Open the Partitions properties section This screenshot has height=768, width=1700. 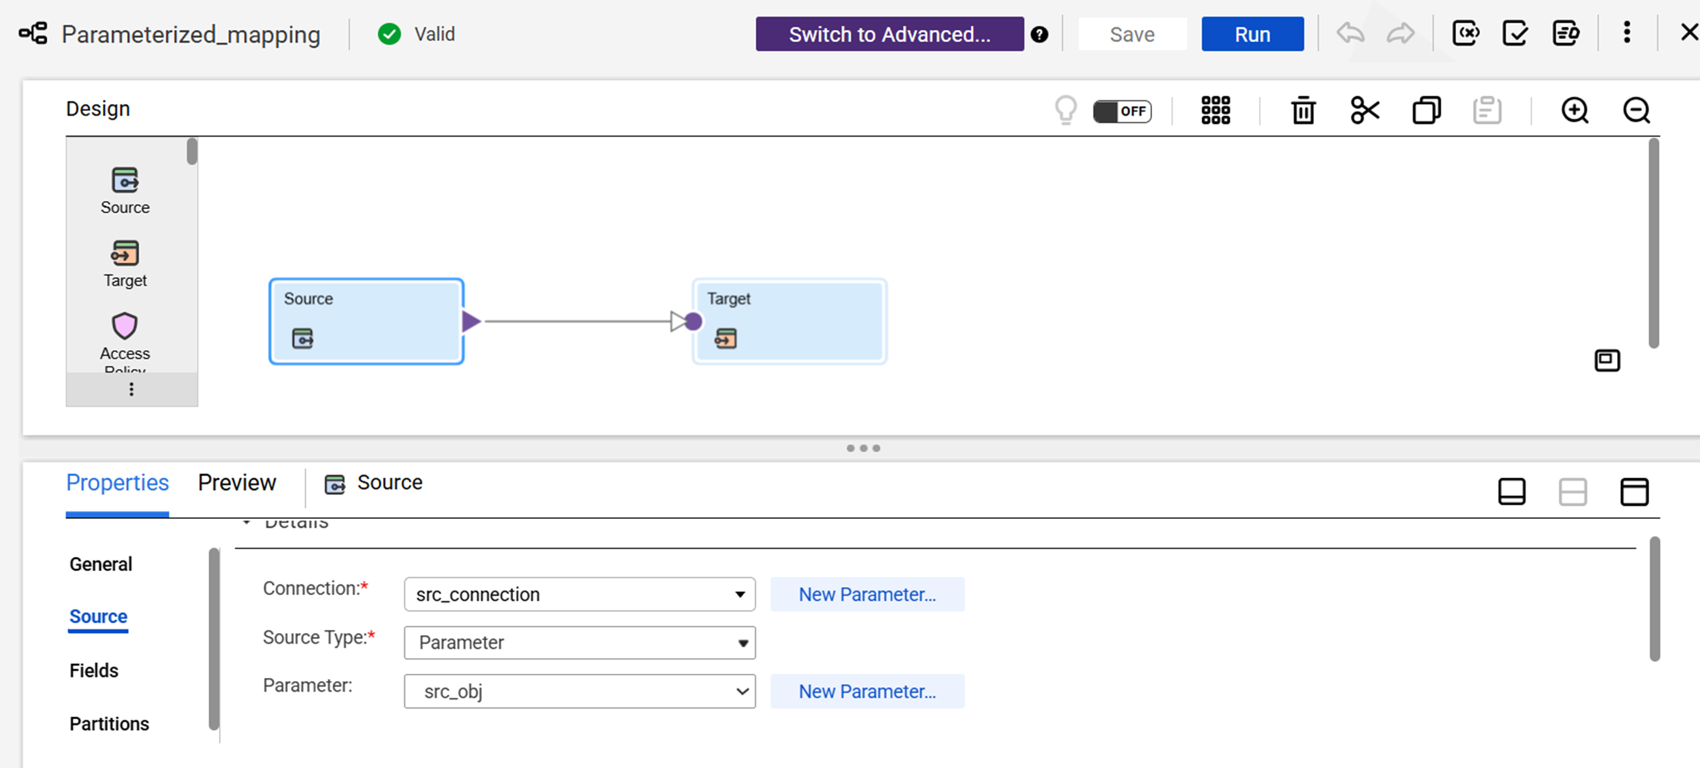(110, 724)
